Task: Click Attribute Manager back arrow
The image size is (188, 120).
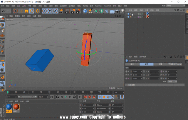Action: coord(165,57)
